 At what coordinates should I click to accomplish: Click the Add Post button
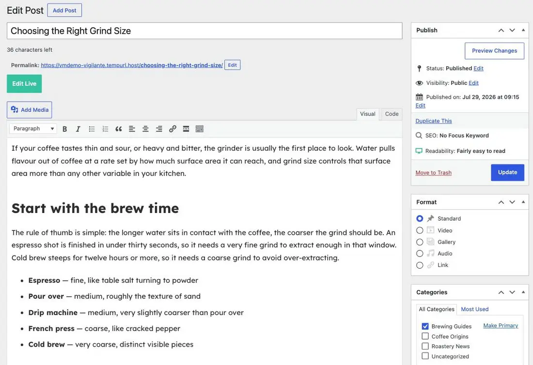tap(64, 11)
